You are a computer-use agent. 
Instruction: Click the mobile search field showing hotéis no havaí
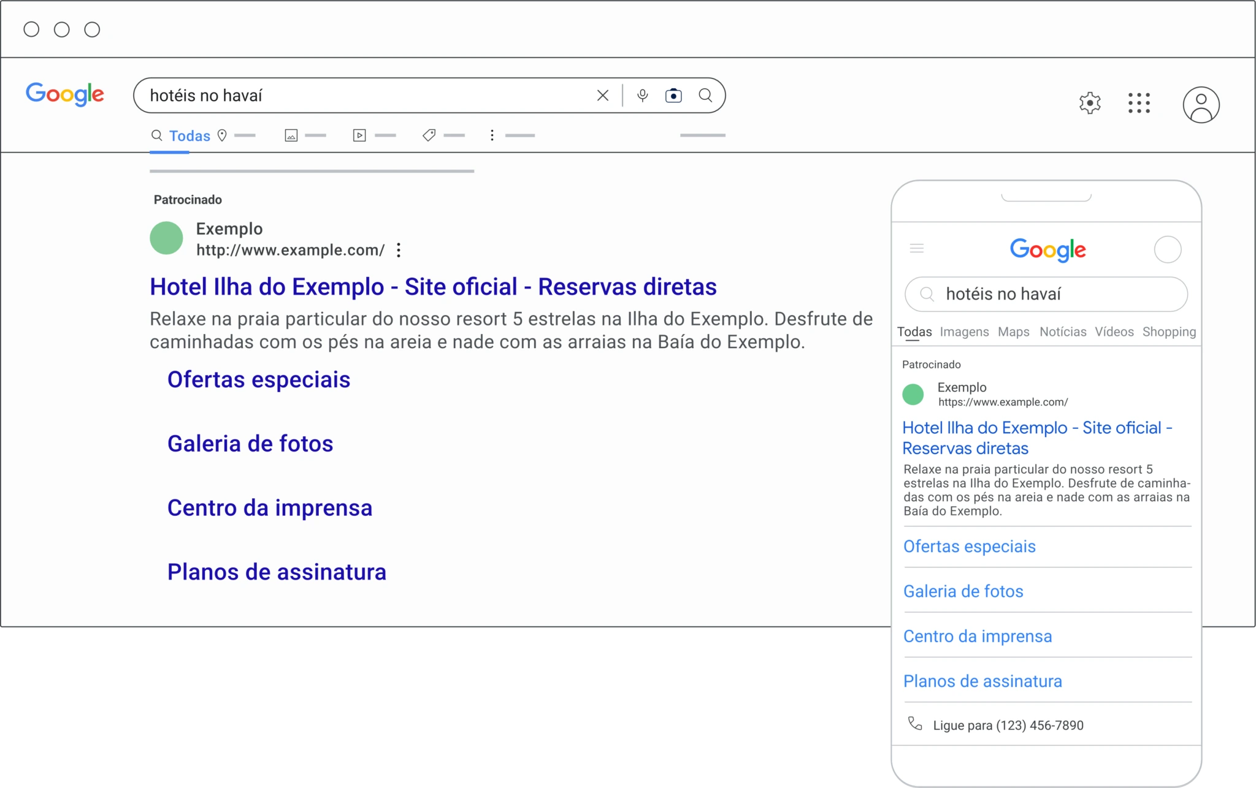(1046, 294)
